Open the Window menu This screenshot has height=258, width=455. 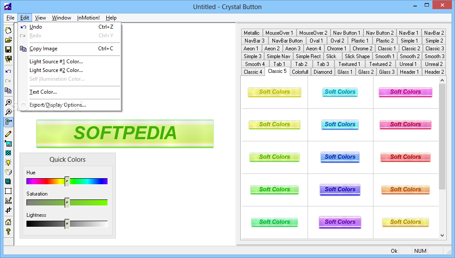[x=62, y=18]
